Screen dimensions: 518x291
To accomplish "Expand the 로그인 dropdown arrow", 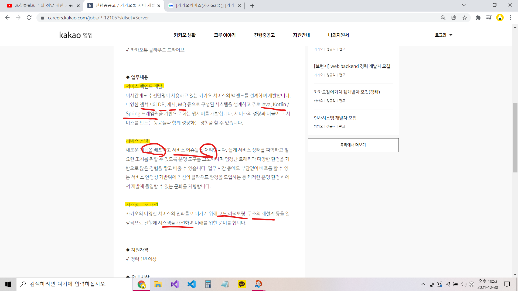I will click(x=451, y=35).
